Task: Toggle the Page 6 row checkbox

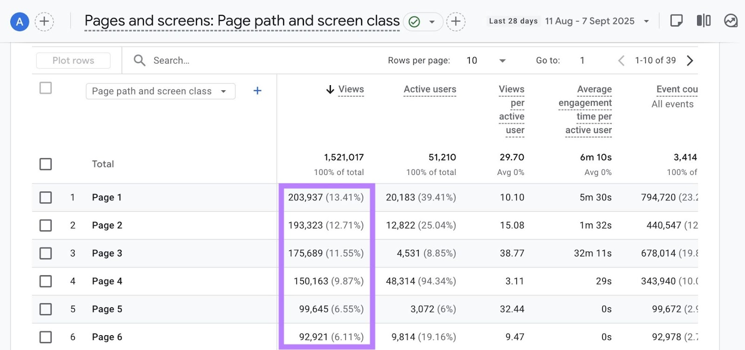Action: [46, 337]
